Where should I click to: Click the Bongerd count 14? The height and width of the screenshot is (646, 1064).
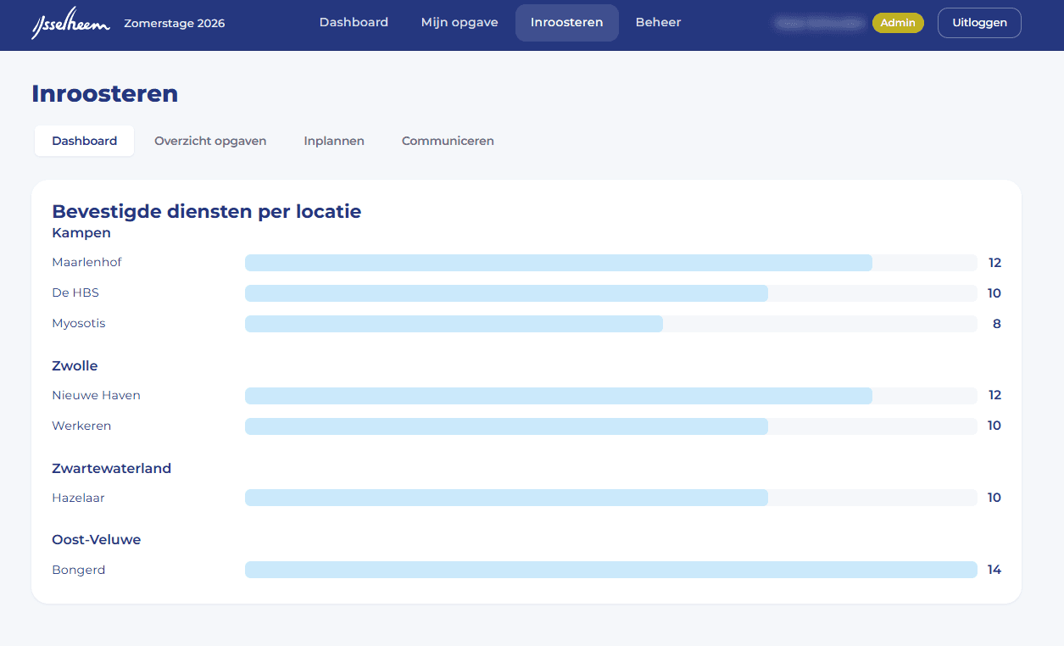click(994, 570)
